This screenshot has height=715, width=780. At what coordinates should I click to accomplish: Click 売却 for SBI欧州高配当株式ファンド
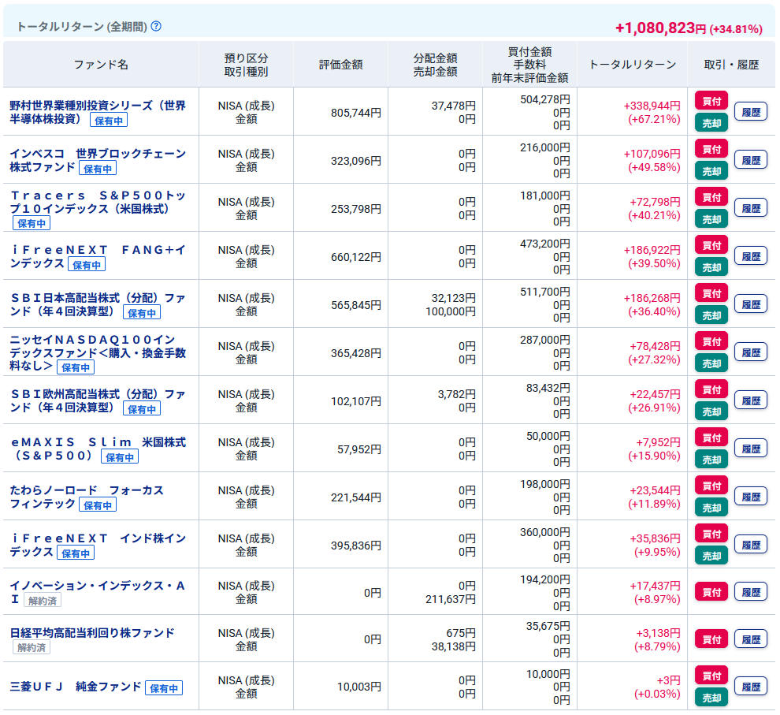[x=711, y=411]
